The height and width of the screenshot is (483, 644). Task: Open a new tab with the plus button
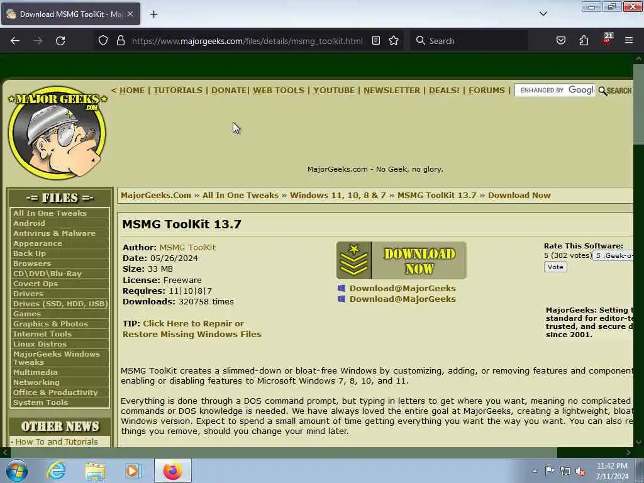coord(153,14)
